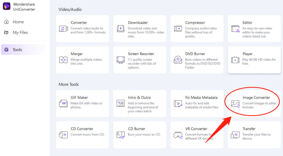Open My Files in the sidebar
Image resolution: width=283 pixels, height=156 pixels.
click(x=20, y=33)
